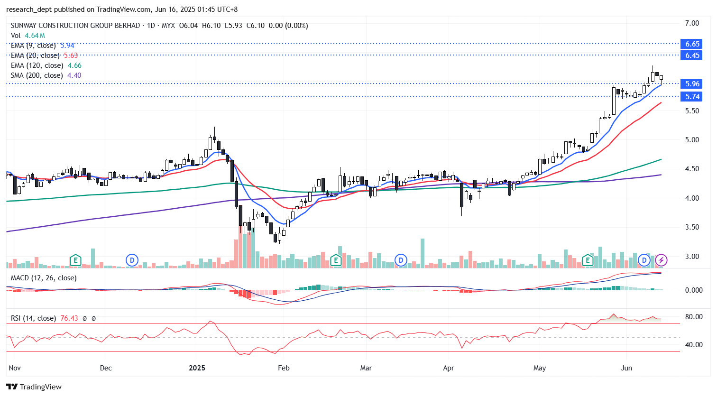Viewport: 717px width, 397px height.
Task: Select the EMA (120, close) legend entry
Action: pyautogui.click(x=46, y=65)
